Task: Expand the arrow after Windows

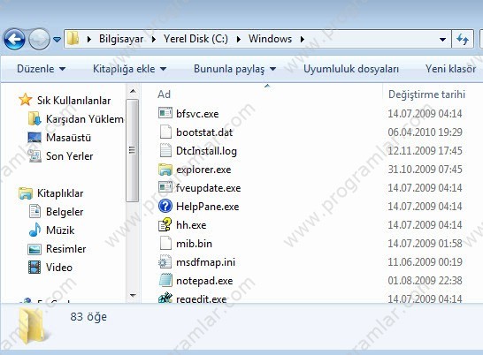Action: tap(303, 39)
